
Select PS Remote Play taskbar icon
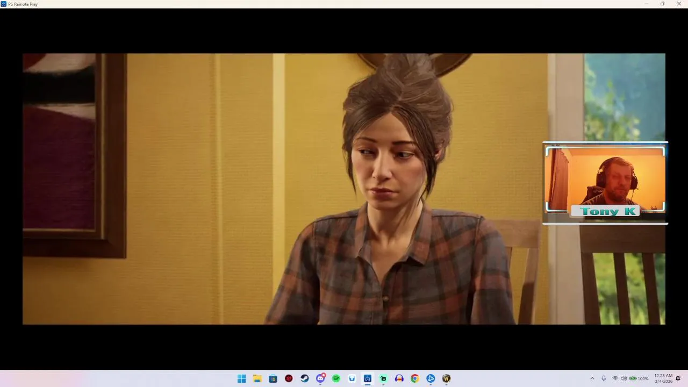[368, 378]
